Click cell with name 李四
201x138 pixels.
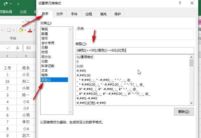pos(26,122)
